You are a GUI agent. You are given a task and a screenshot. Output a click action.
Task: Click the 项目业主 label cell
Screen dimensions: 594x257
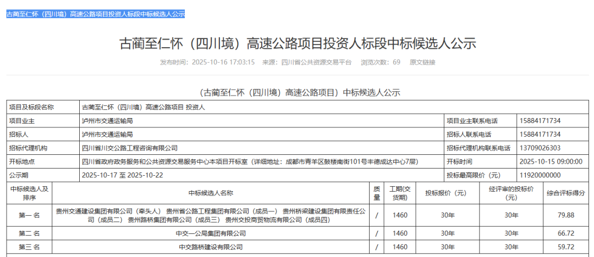(x=43, y=121)
